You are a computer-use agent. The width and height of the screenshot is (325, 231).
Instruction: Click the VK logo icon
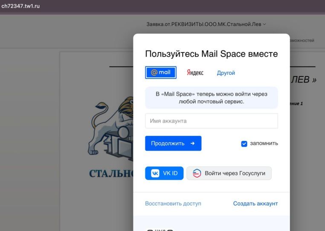155,173
